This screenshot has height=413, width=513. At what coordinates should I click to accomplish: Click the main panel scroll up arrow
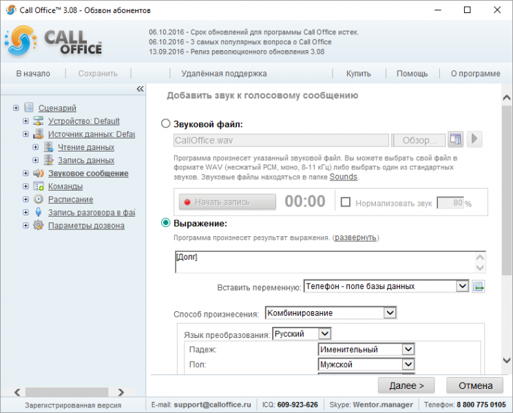[x=506, y=97]
